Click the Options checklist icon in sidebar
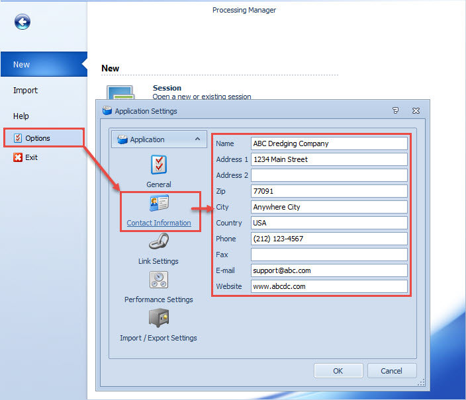Screen dimensions: 466x400 [x=18, y=138]
